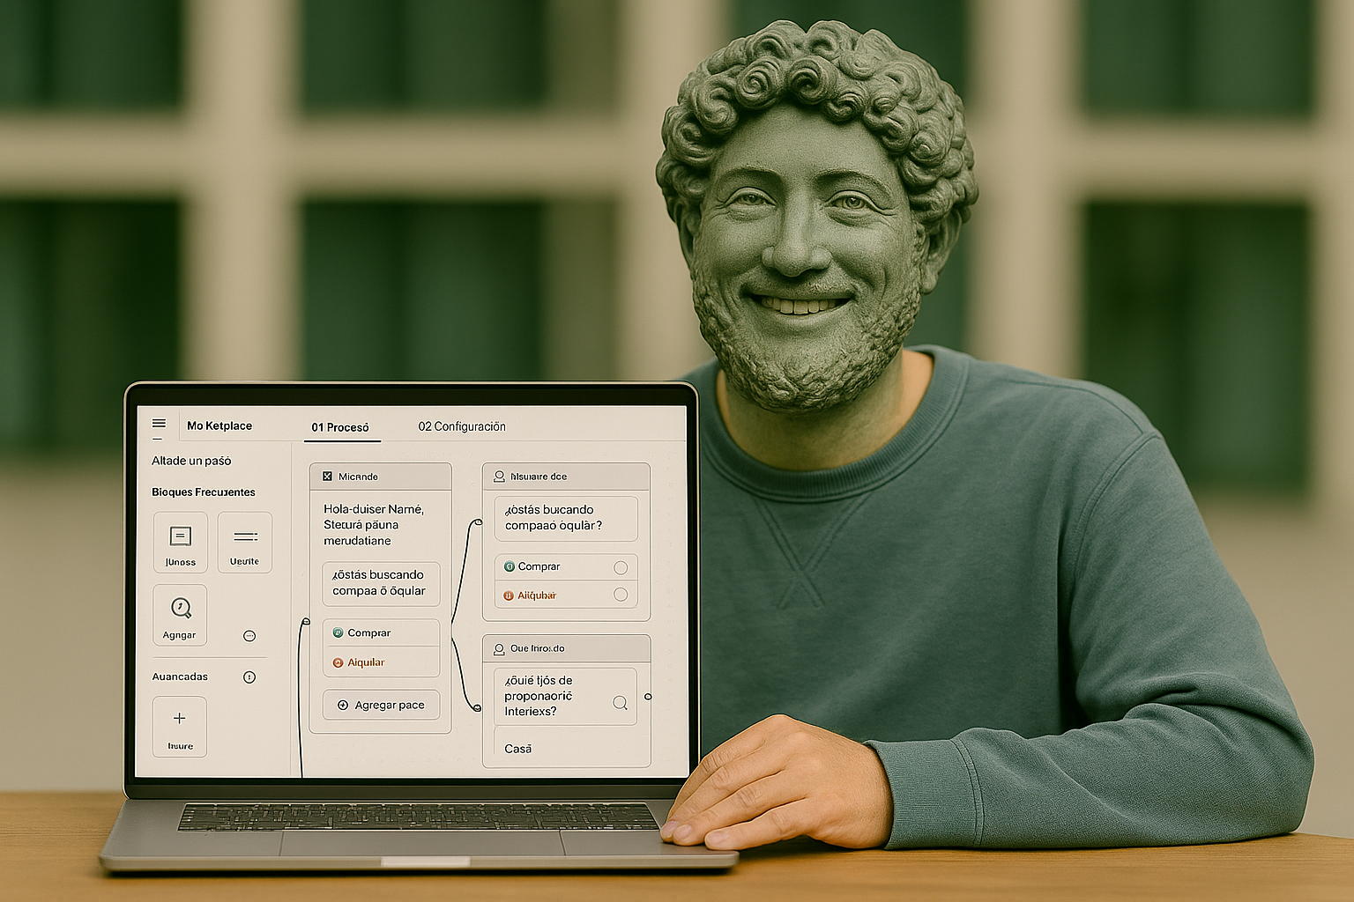Click the connector node left of Micande card
The width and height of the screenshot is (1354, 902).
(x=305, y=622)
